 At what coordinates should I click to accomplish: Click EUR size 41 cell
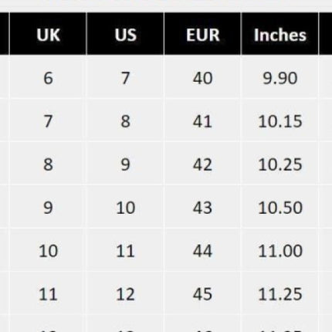[x=202, y=121]
